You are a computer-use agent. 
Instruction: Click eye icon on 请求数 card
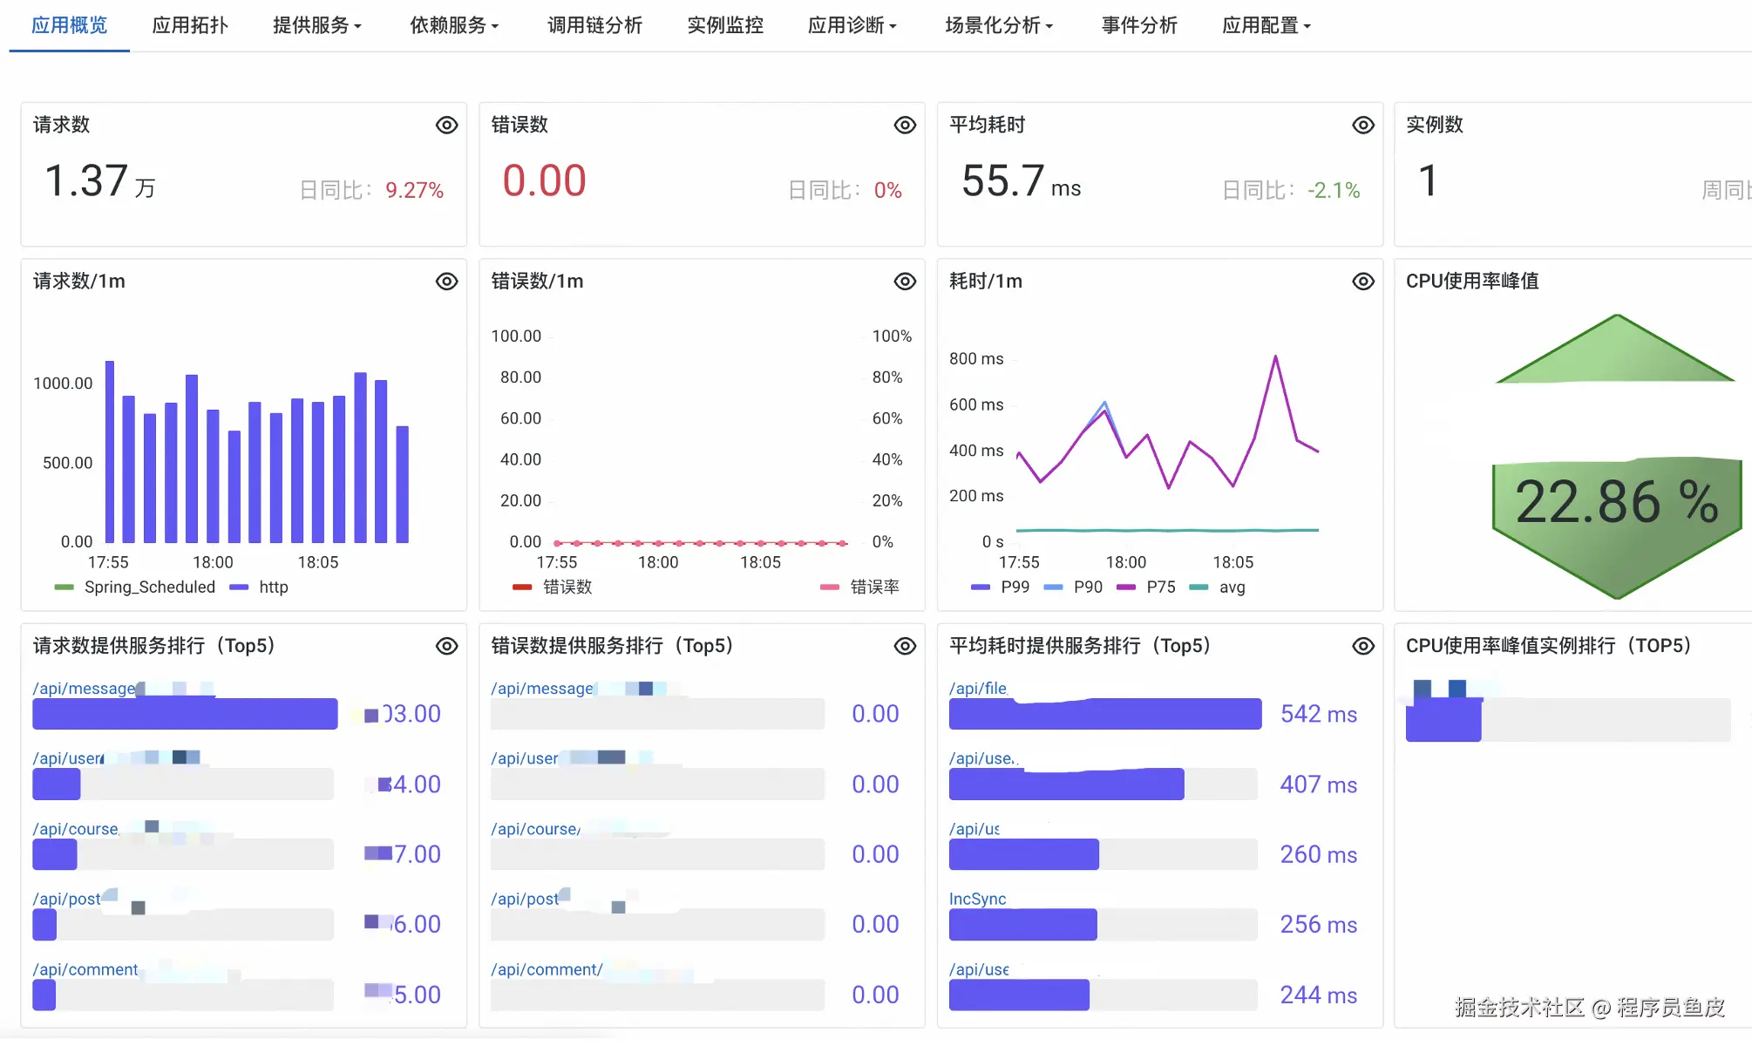coord(446,125)
